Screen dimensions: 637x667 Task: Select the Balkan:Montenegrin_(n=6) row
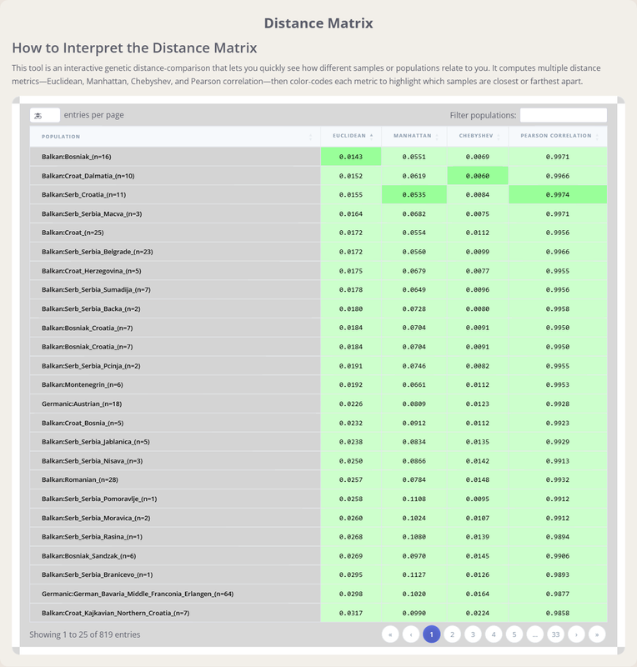click(x=318, y=384)
